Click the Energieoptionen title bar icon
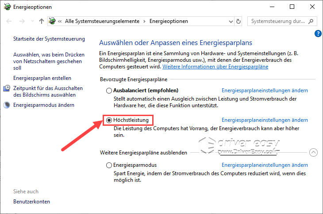323x214 pixels. pyautogui.click(x=8, y=7)
